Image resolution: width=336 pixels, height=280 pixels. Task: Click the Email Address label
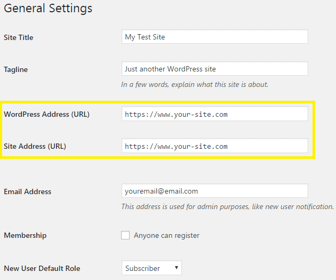point(28,191)
